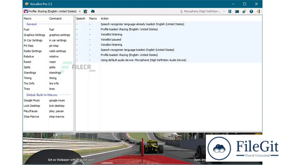Click the Macro column header in log
Screen dimensions: 285x165
[x=93, y=18]
